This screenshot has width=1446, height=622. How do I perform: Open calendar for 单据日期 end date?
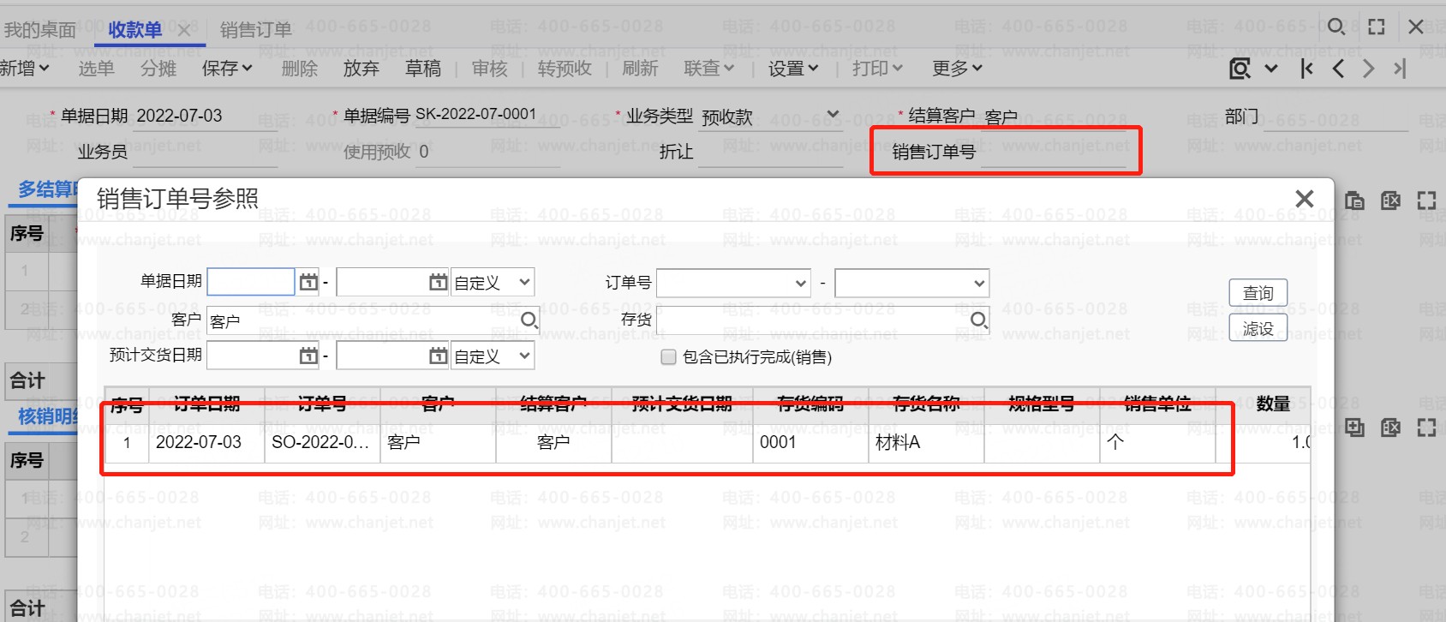(438, 282)
